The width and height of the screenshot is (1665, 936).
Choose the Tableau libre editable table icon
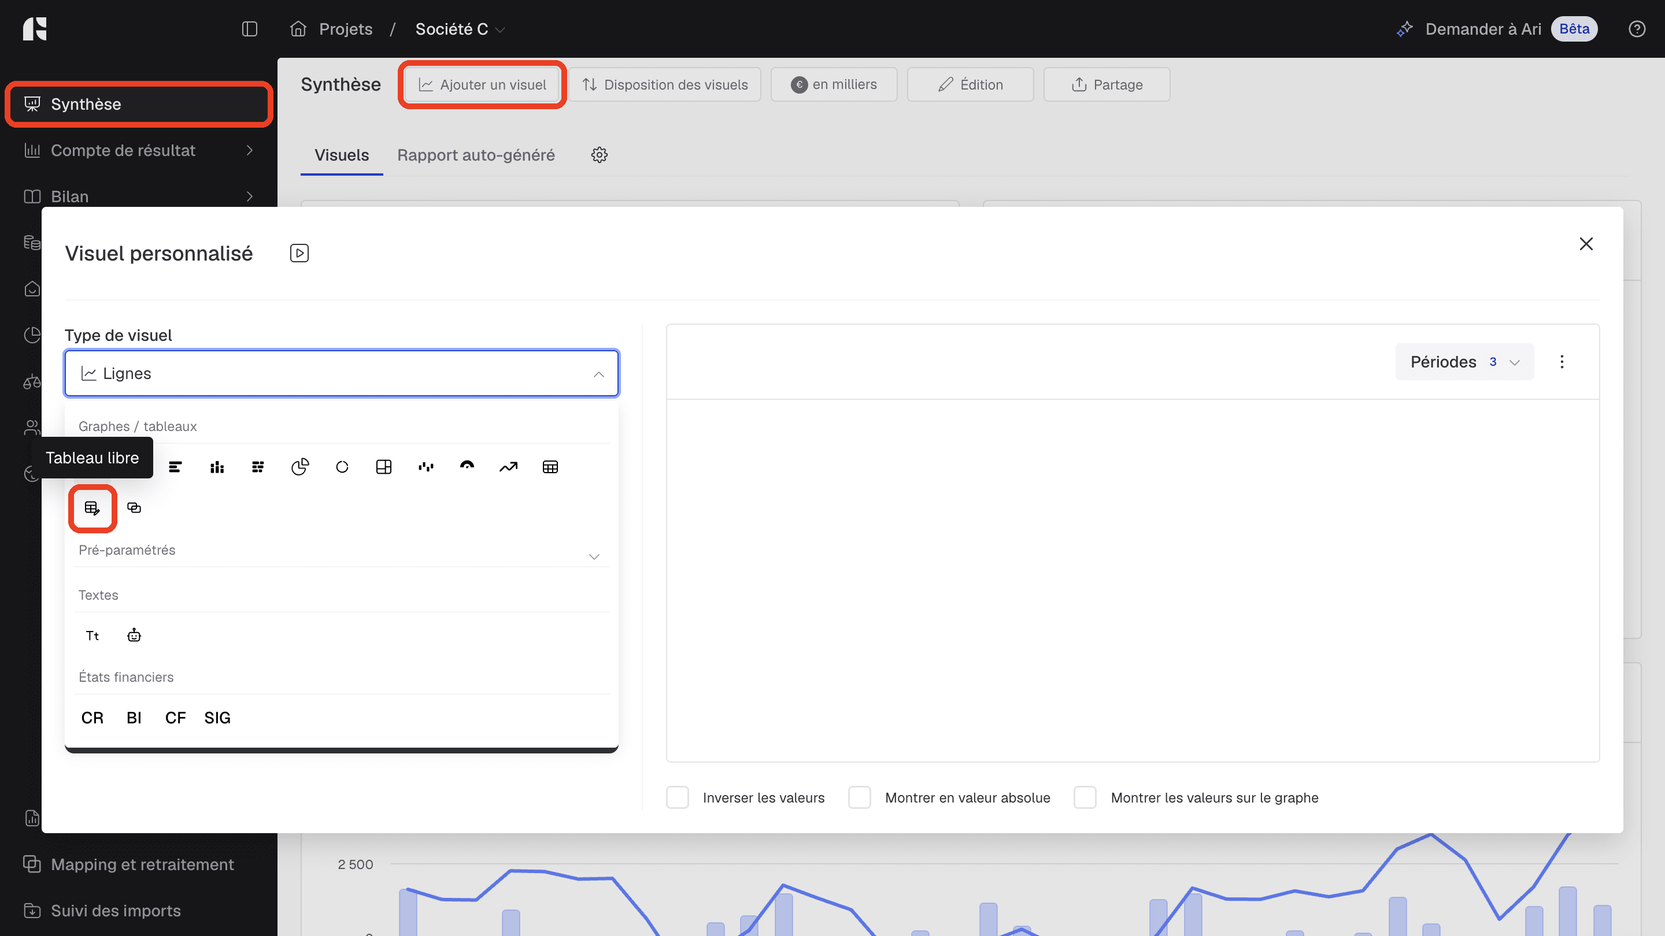[92, 508]
